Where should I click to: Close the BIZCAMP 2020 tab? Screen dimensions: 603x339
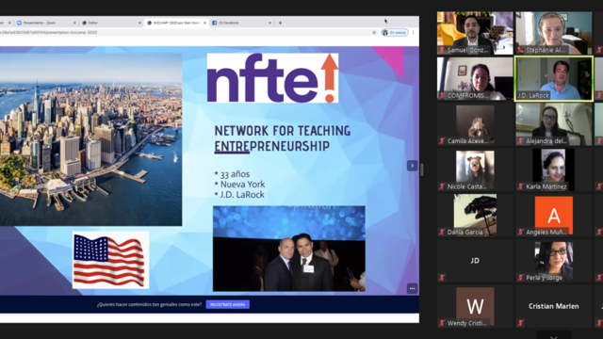[204, 23]
